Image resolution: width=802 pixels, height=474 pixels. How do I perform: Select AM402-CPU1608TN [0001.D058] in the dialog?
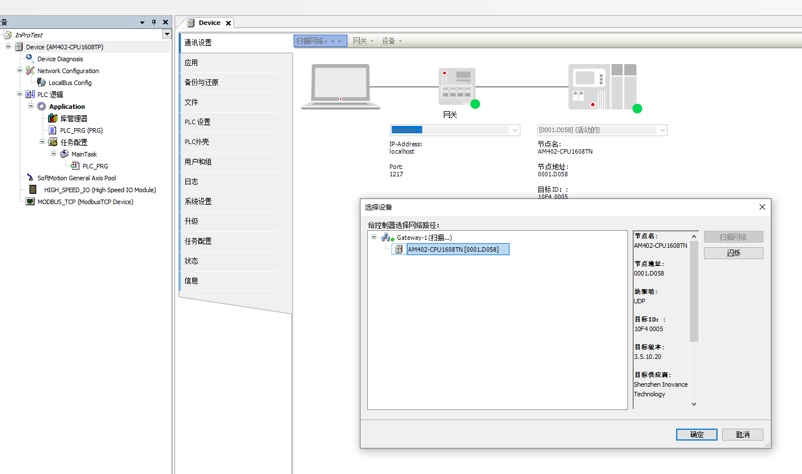click(x=457, y=249)
